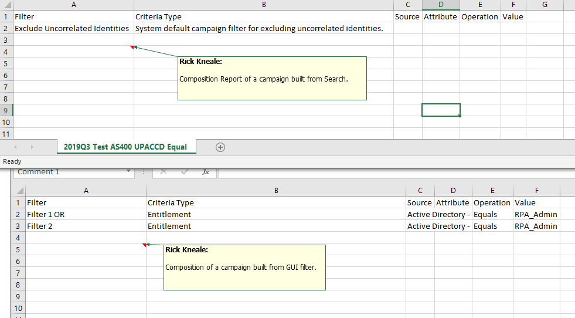The width and height of the screenshot is (575, 318).
Task: Click the formula bar input area
Action: (x=393, y=172)
